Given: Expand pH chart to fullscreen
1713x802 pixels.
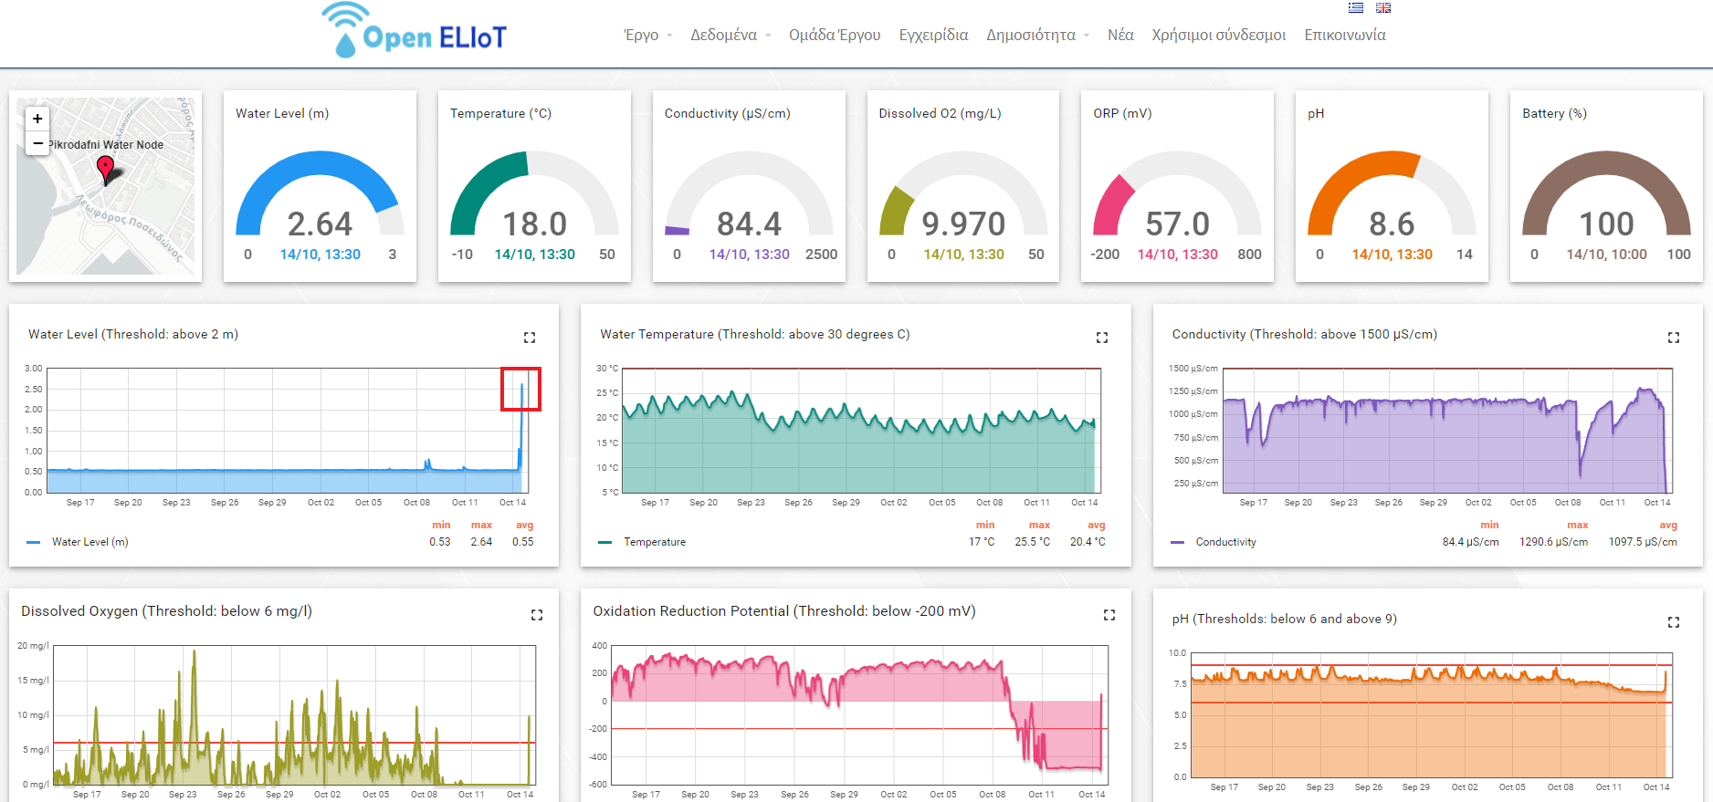Looking at the screenshot, I should click(1674, 622).
